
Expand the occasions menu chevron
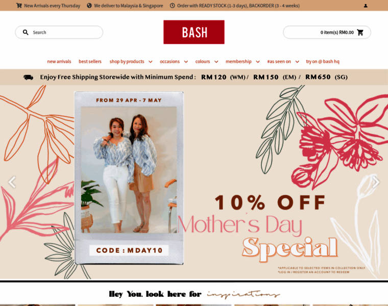[186, 62]
